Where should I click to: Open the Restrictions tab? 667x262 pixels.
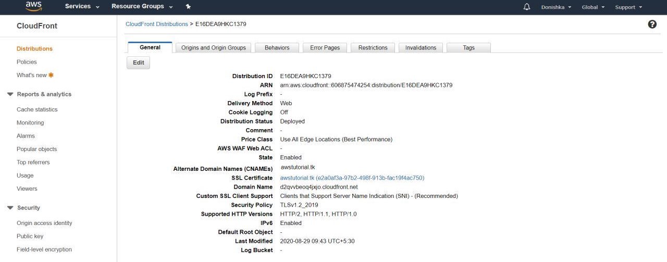coord(373,47)
